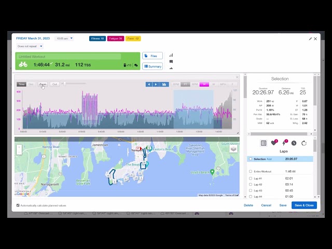Click the comment box icon beside Files
Viewport: 332px width, 249px height.
tap(171, 62)
